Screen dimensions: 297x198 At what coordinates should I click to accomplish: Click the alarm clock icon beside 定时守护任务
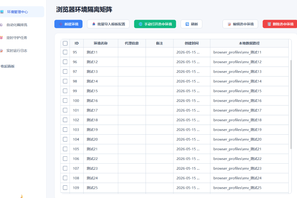pyautogui.click(x=1, y=38)
